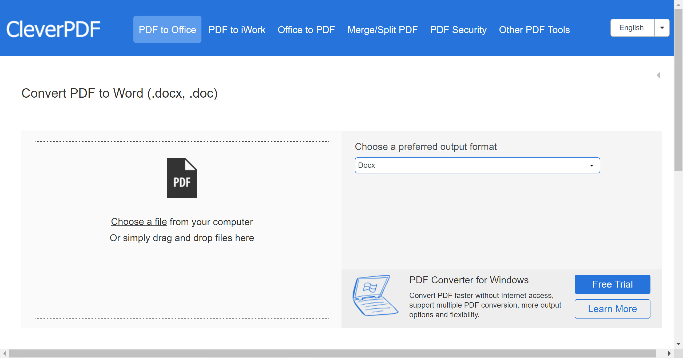Open the Merge/Split PDF menu

(383, 30)
